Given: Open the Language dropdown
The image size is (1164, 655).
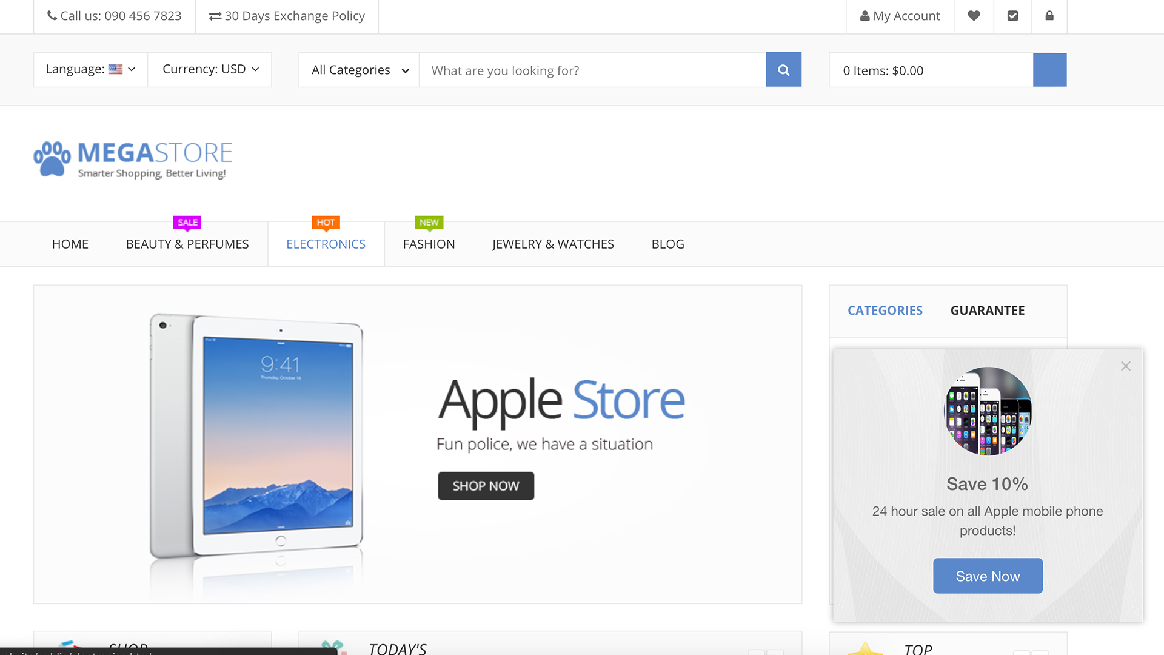Looking at the screenshot, I should point(90,70).
